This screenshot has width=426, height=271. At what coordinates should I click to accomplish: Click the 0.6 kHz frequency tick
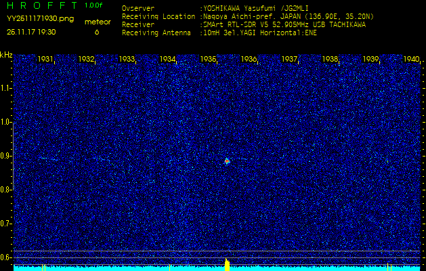pyautogui.click(x=6, y=257)
